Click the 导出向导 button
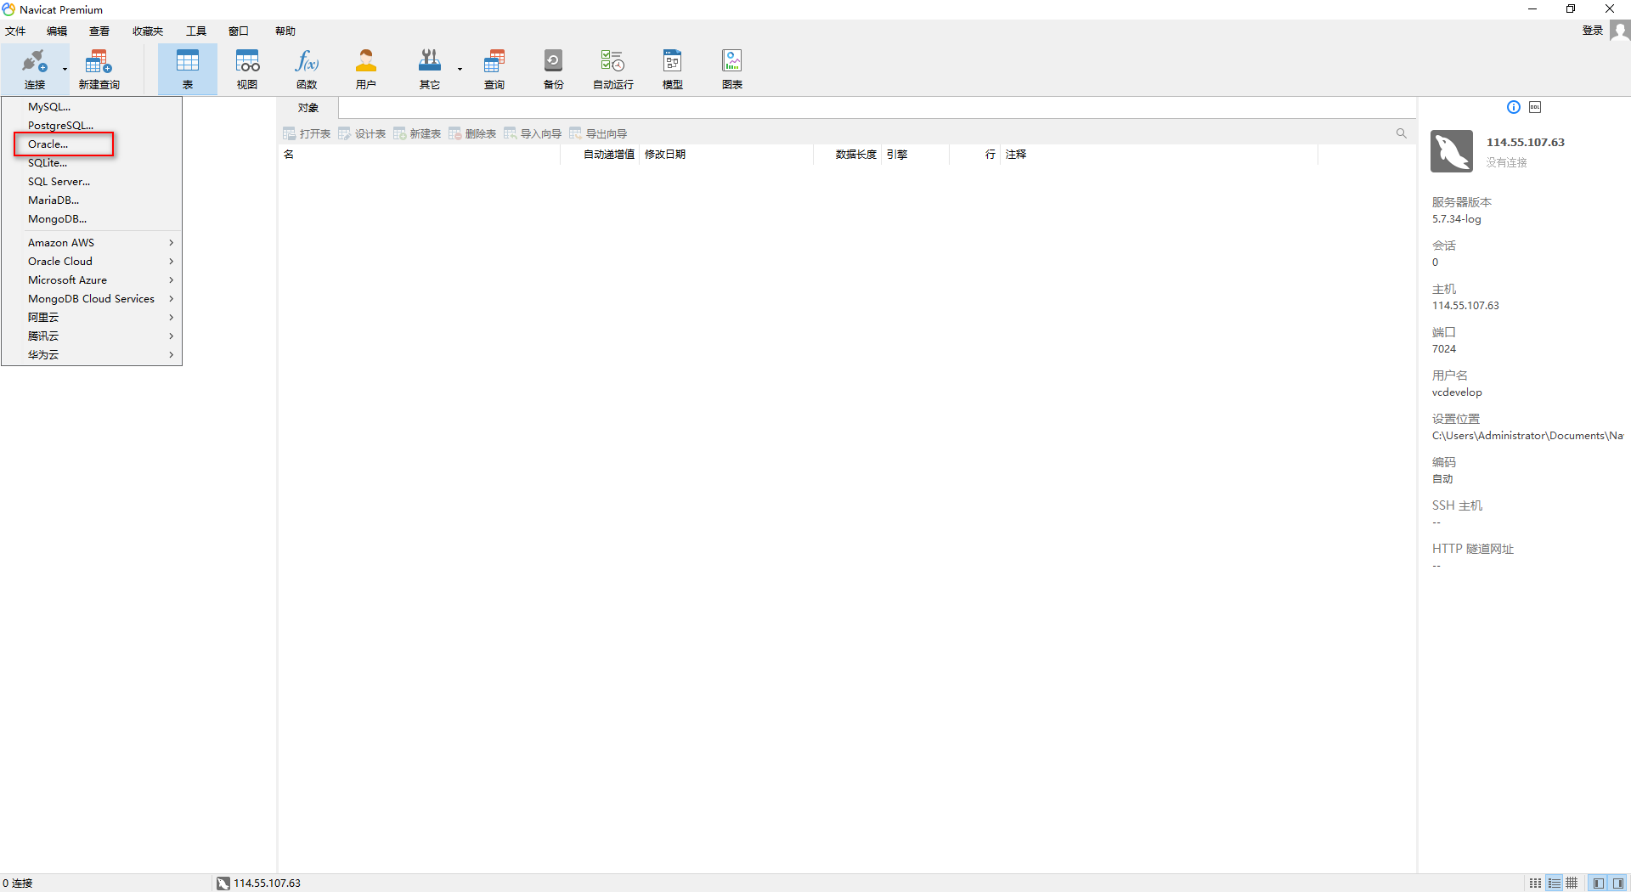 [x=598, y=134]
